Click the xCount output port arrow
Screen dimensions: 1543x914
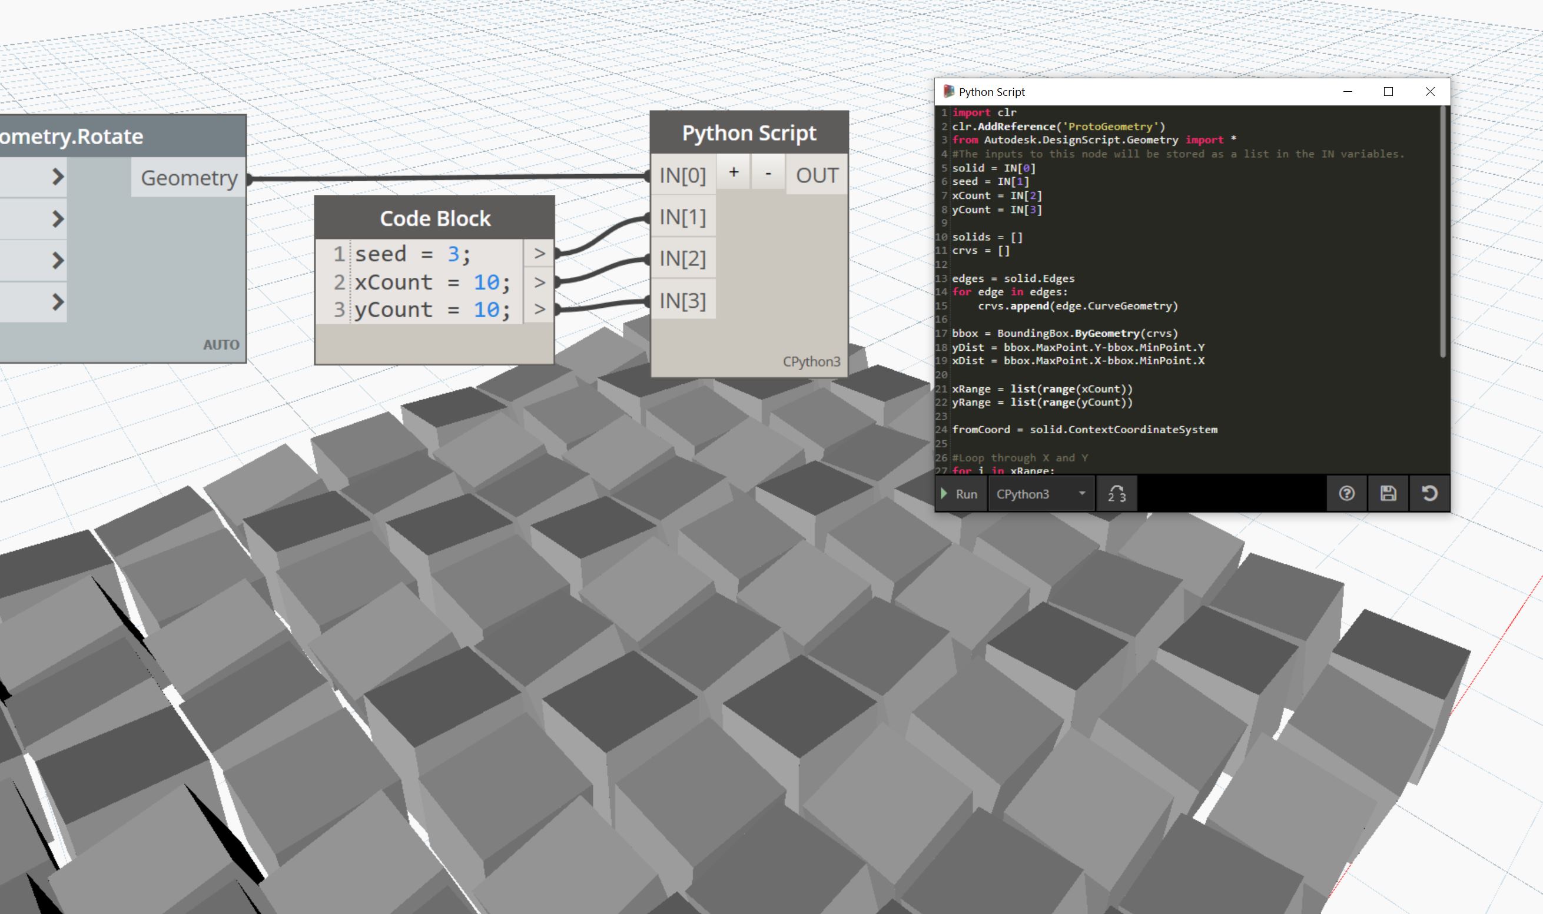tap(539, 282)
